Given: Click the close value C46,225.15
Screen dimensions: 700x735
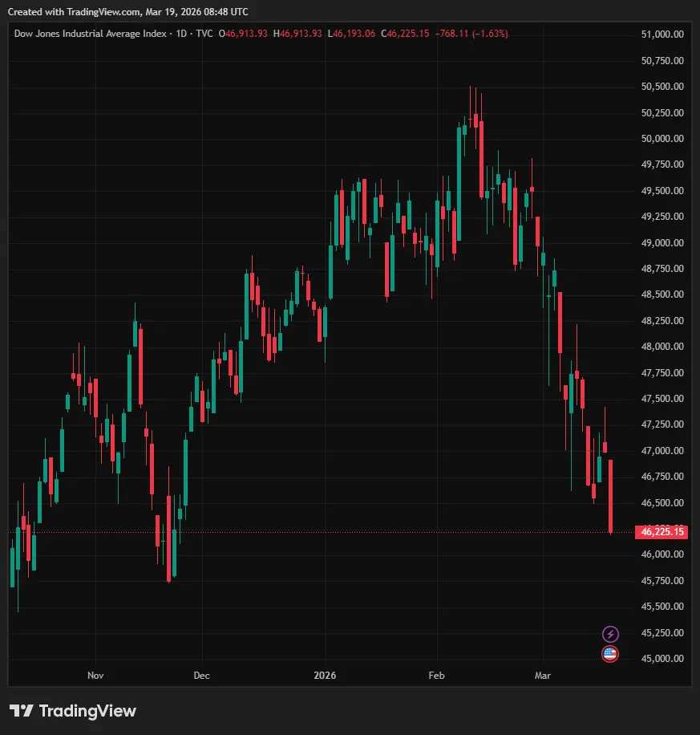Looking at the screenshot, I should coord(405,34).
